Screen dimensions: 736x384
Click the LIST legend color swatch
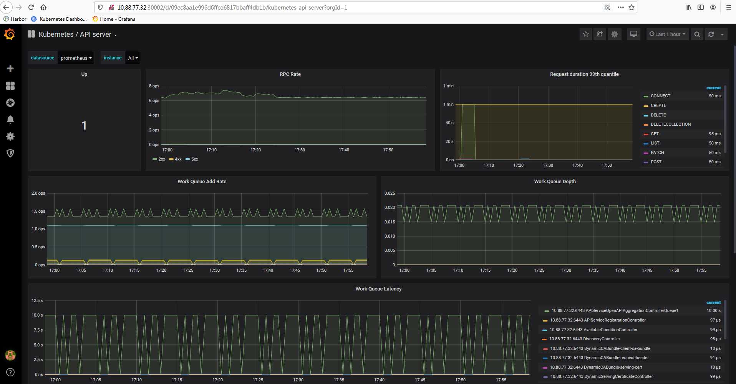pyautogui.click(x=646, y=143)
